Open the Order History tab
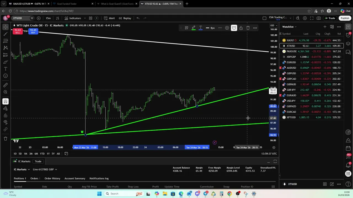This screenshot has height=198, width=353. click(52, 178)
